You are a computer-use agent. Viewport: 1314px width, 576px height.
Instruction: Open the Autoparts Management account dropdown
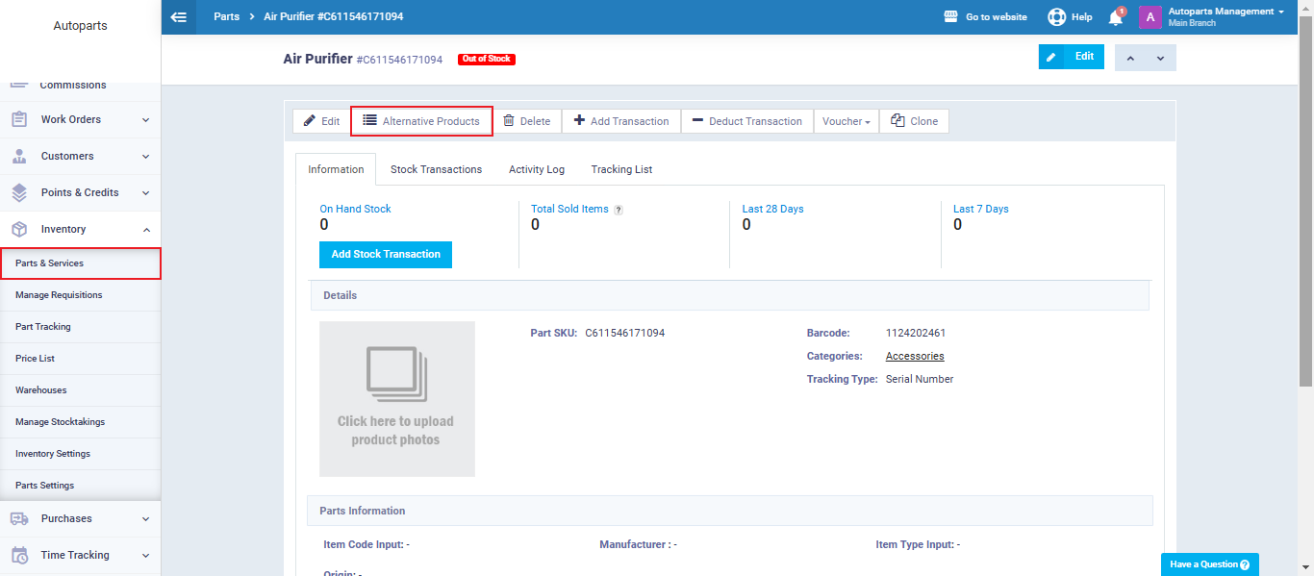(x=1226, y=12)
